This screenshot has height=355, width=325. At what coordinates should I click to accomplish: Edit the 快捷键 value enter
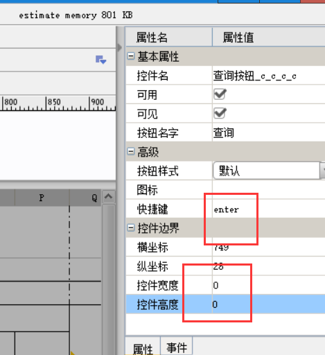pyautogui.click(x=269, y=209)
